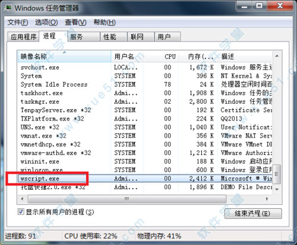The height and width of the screenshot is (245, 297).
Task: Select wscript.exe process row
Action: 145,179
